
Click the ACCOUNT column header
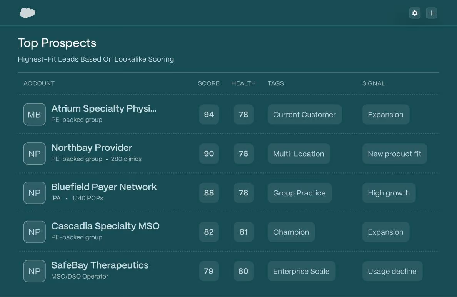[39, 83]
